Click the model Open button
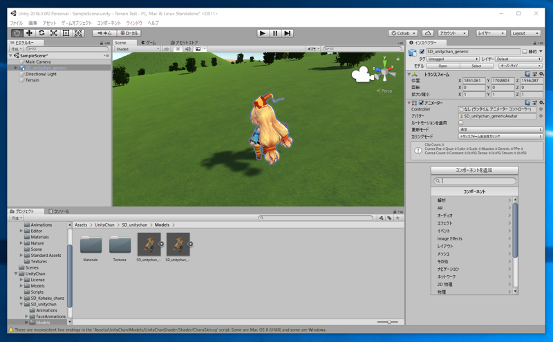 click(443, 66)
